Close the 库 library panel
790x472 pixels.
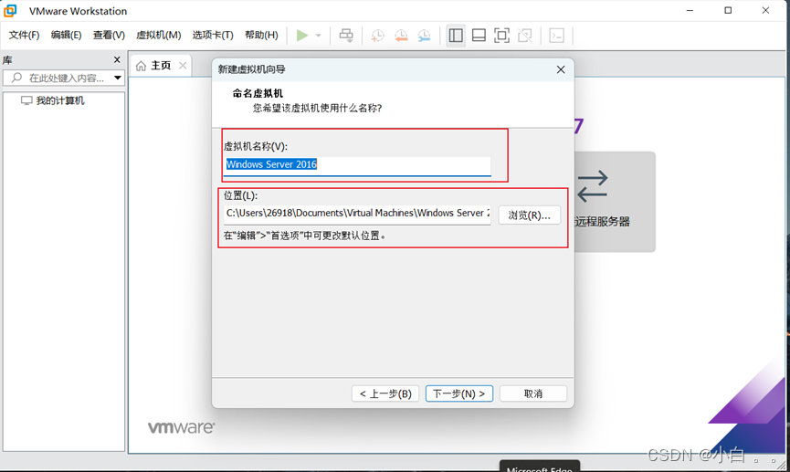(x=117, y=60)
